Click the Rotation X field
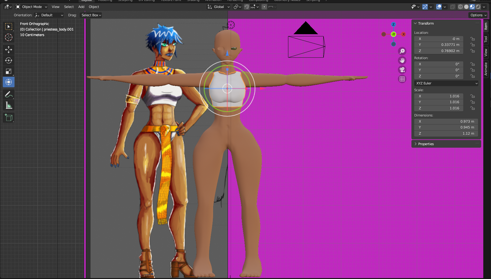Image resolution: width=491 pixels, height=279 pixels. (439, 64)
